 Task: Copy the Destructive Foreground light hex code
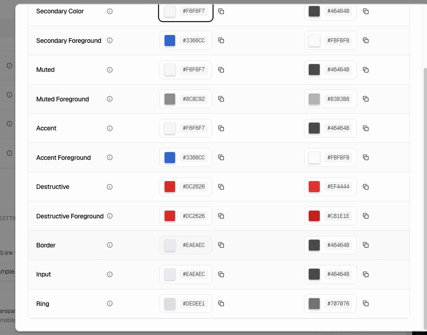pos(221,216)
